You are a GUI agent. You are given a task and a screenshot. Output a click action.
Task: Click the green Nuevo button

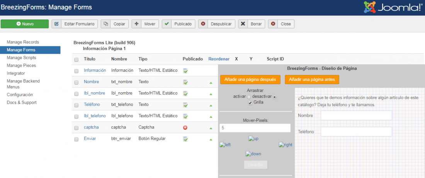click(x=25, y=24)
